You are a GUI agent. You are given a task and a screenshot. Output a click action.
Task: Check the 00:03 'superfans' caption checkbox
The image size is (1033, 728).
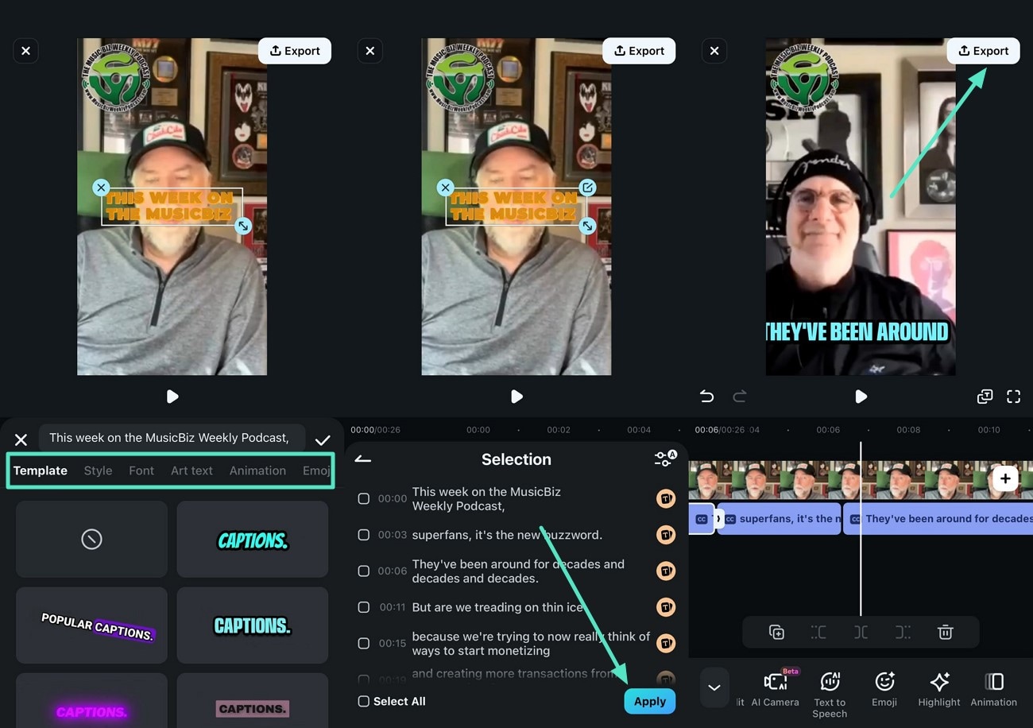pyautogui.click(x=363, y=535)
